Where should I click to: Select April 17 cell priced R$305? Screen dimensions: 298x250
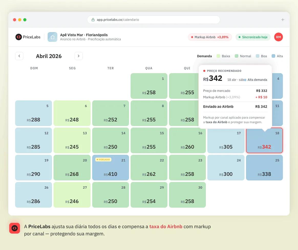click(x=226, y=140)
